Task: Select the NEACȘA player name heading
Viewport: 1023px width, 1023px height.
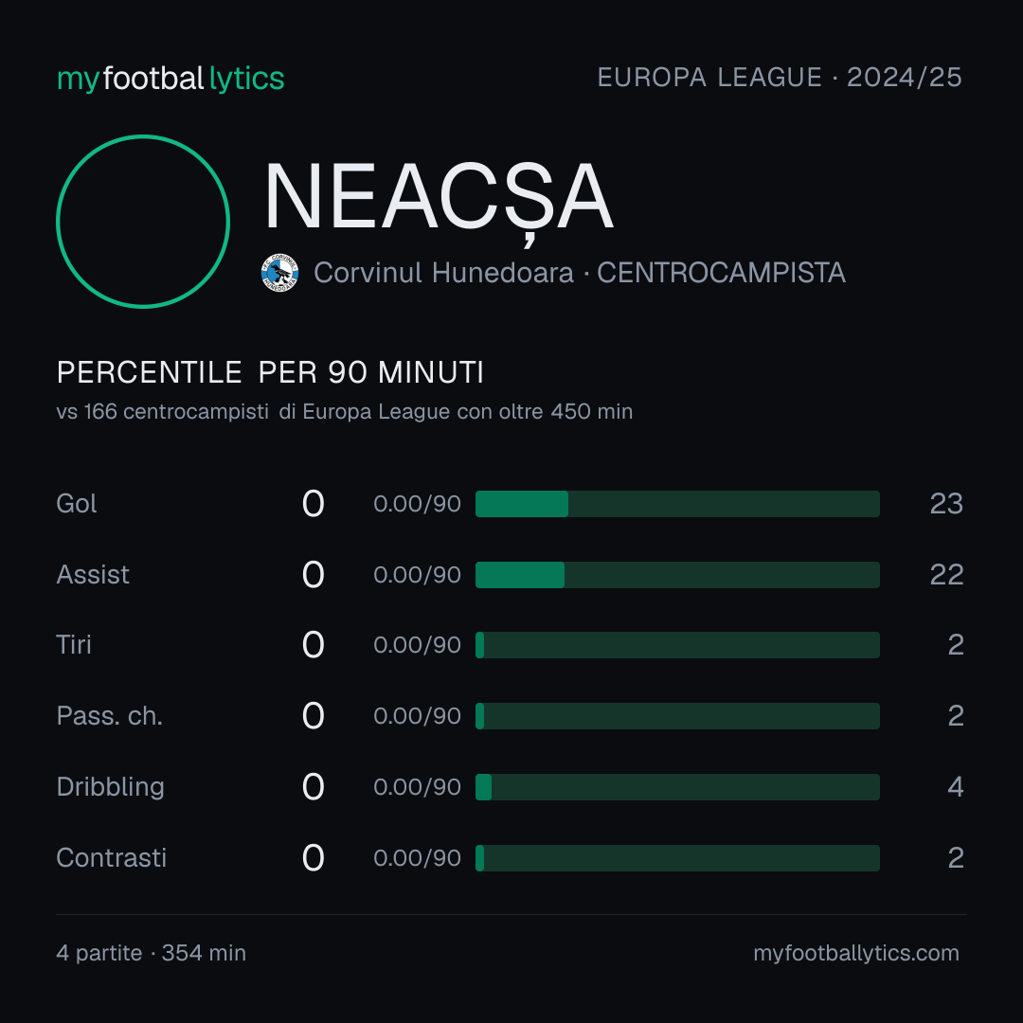Action: 439,199
